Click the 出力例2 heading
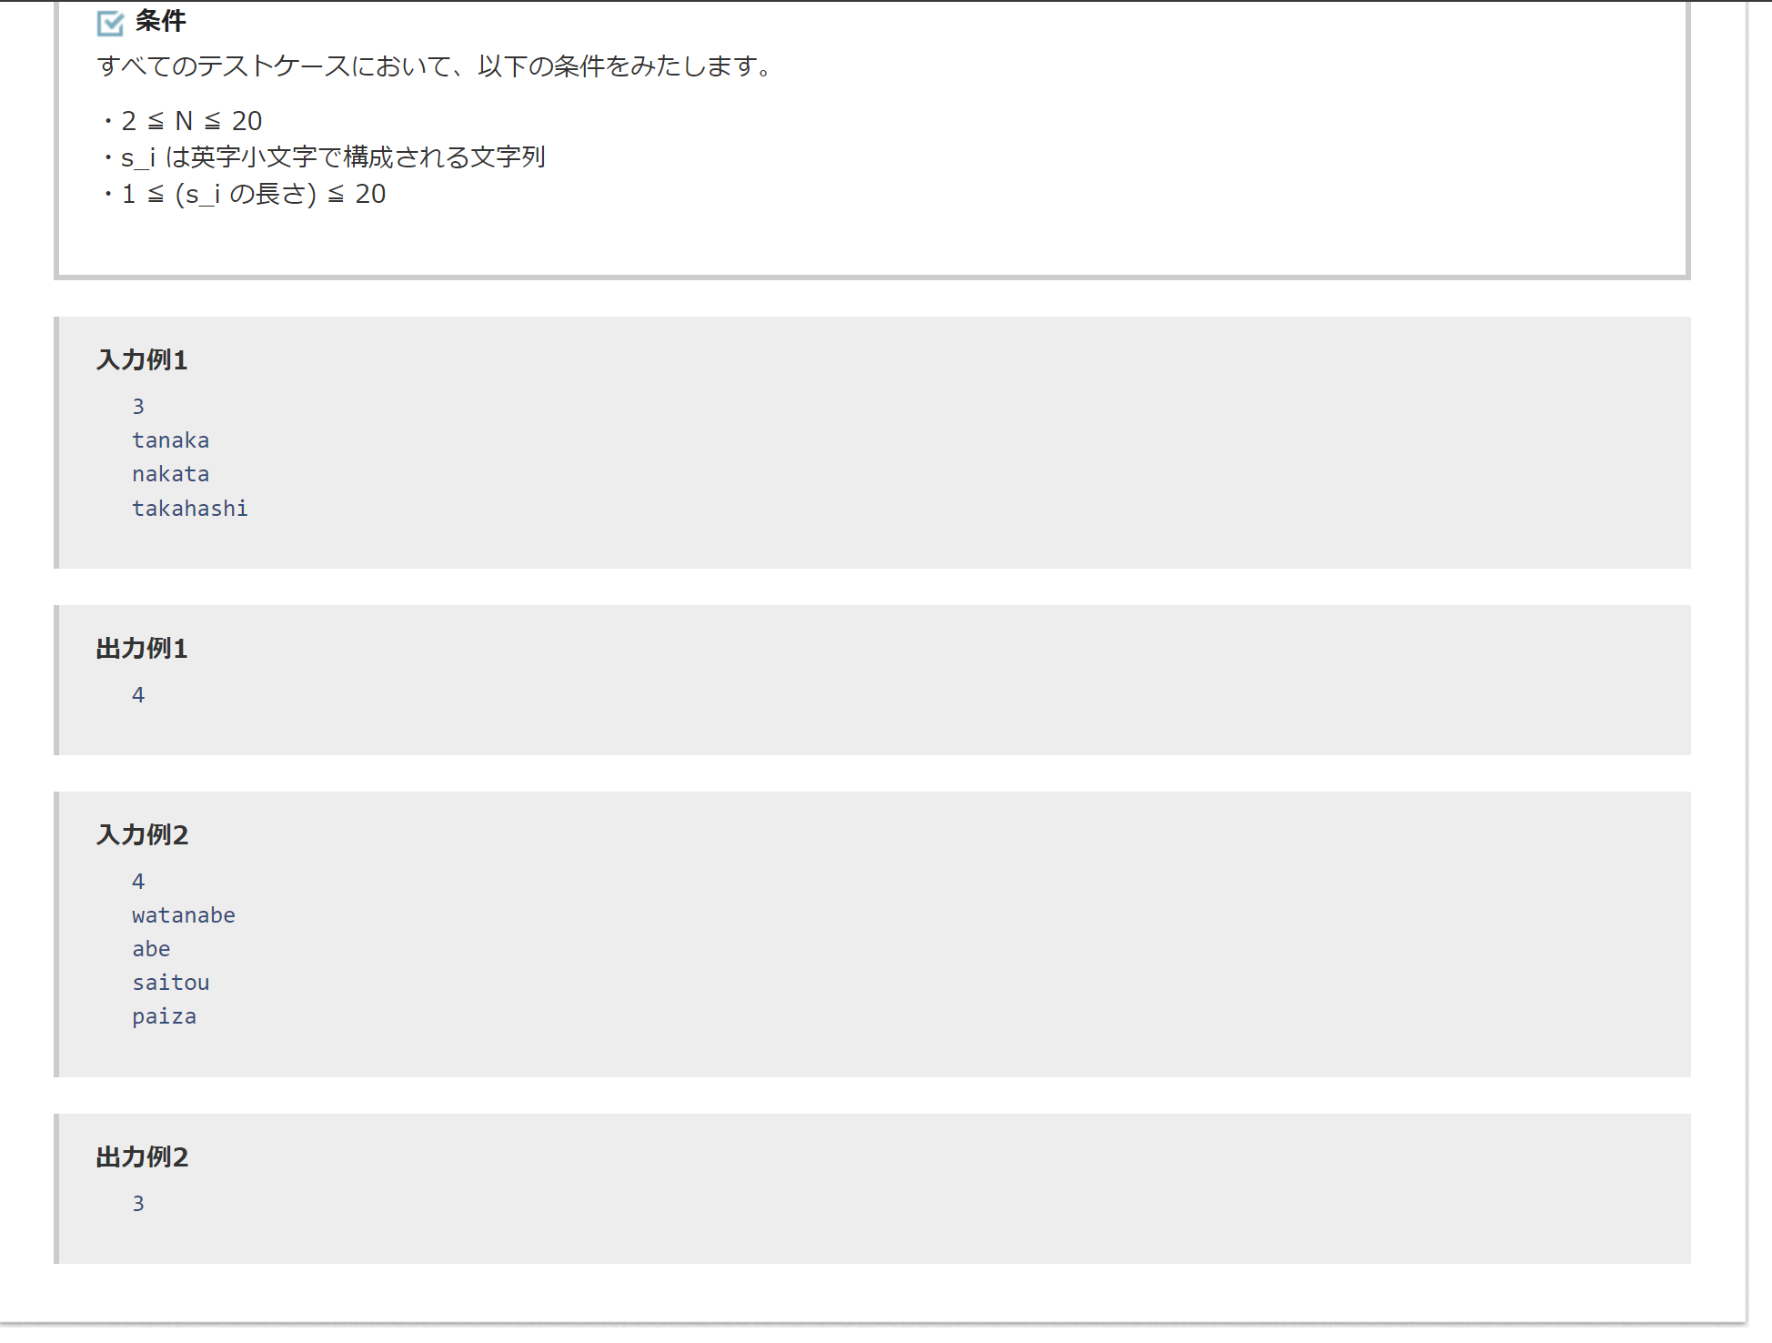 click(x=142, y=1157)
